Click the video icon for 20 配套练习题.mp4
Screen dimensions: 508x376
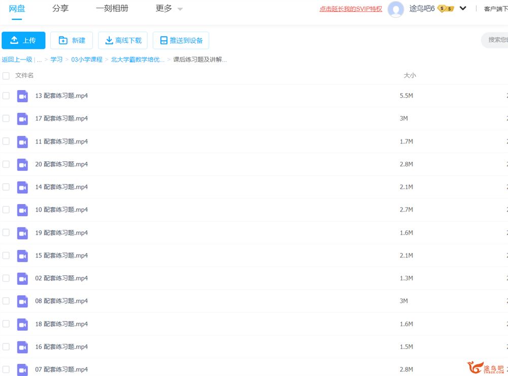click(22, 164)
